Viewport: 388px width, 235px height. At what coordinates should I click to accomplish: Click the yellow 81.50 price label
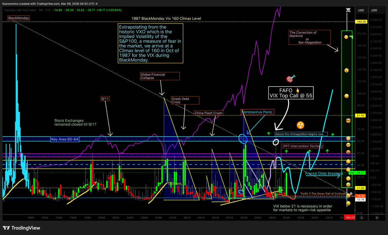(361, 115)
